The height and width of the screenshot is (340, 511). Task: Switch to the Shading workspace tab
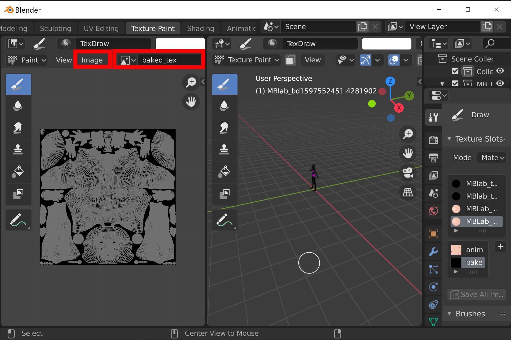200,28
